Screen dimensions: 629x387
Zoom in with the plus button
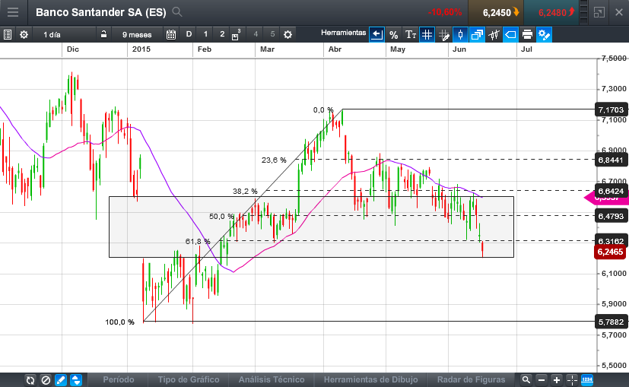(557, 380)
